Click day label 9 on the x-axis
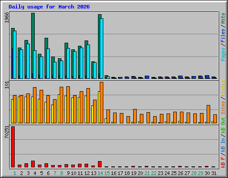This screenshot has height=178, width=228. pos(68,173)
